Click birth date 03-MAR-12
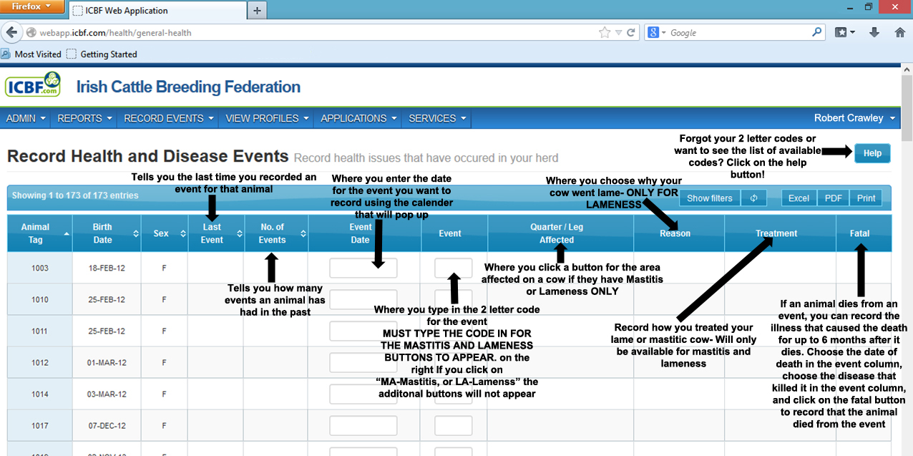913x456 pixels. pyautogui.click(x=107, y=394)
